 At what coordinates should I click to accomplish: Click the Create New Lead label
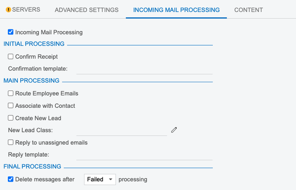(x=38, y=118)
